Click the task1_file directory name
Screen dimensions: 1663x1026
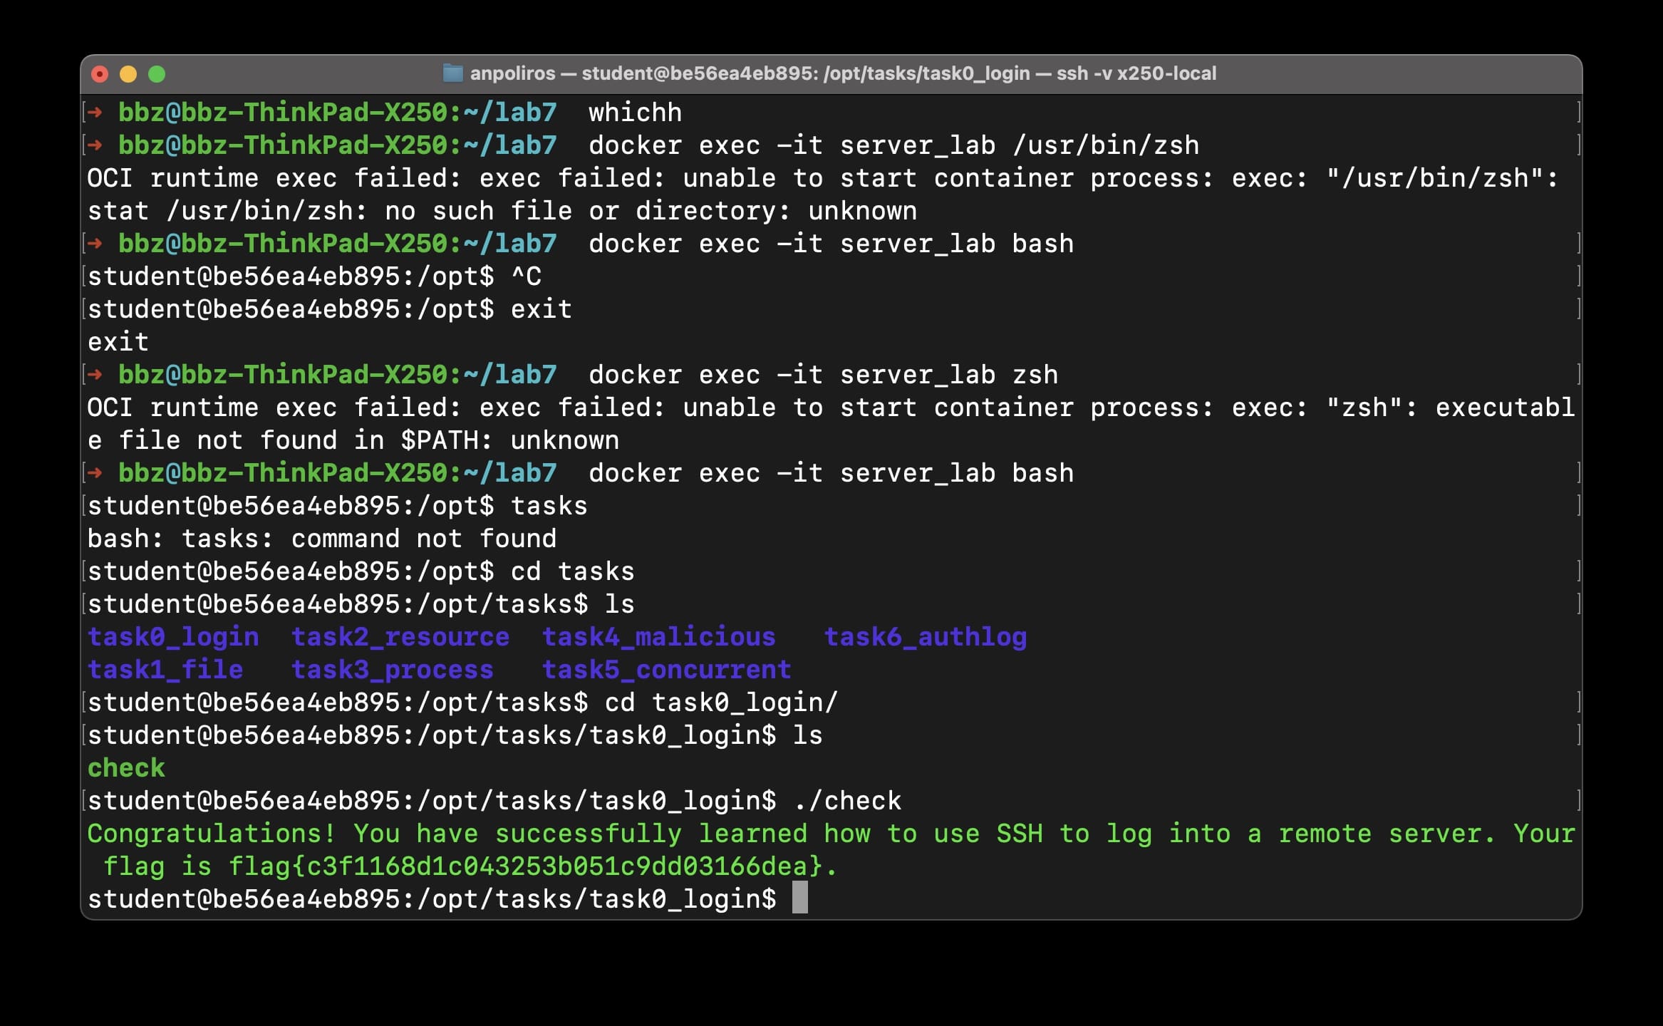pos(165,670)
